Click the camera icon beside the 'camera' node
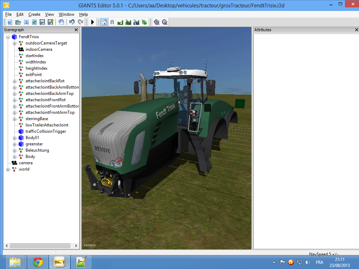The height and width of the screenshot is (269, 359). point(14,163)
